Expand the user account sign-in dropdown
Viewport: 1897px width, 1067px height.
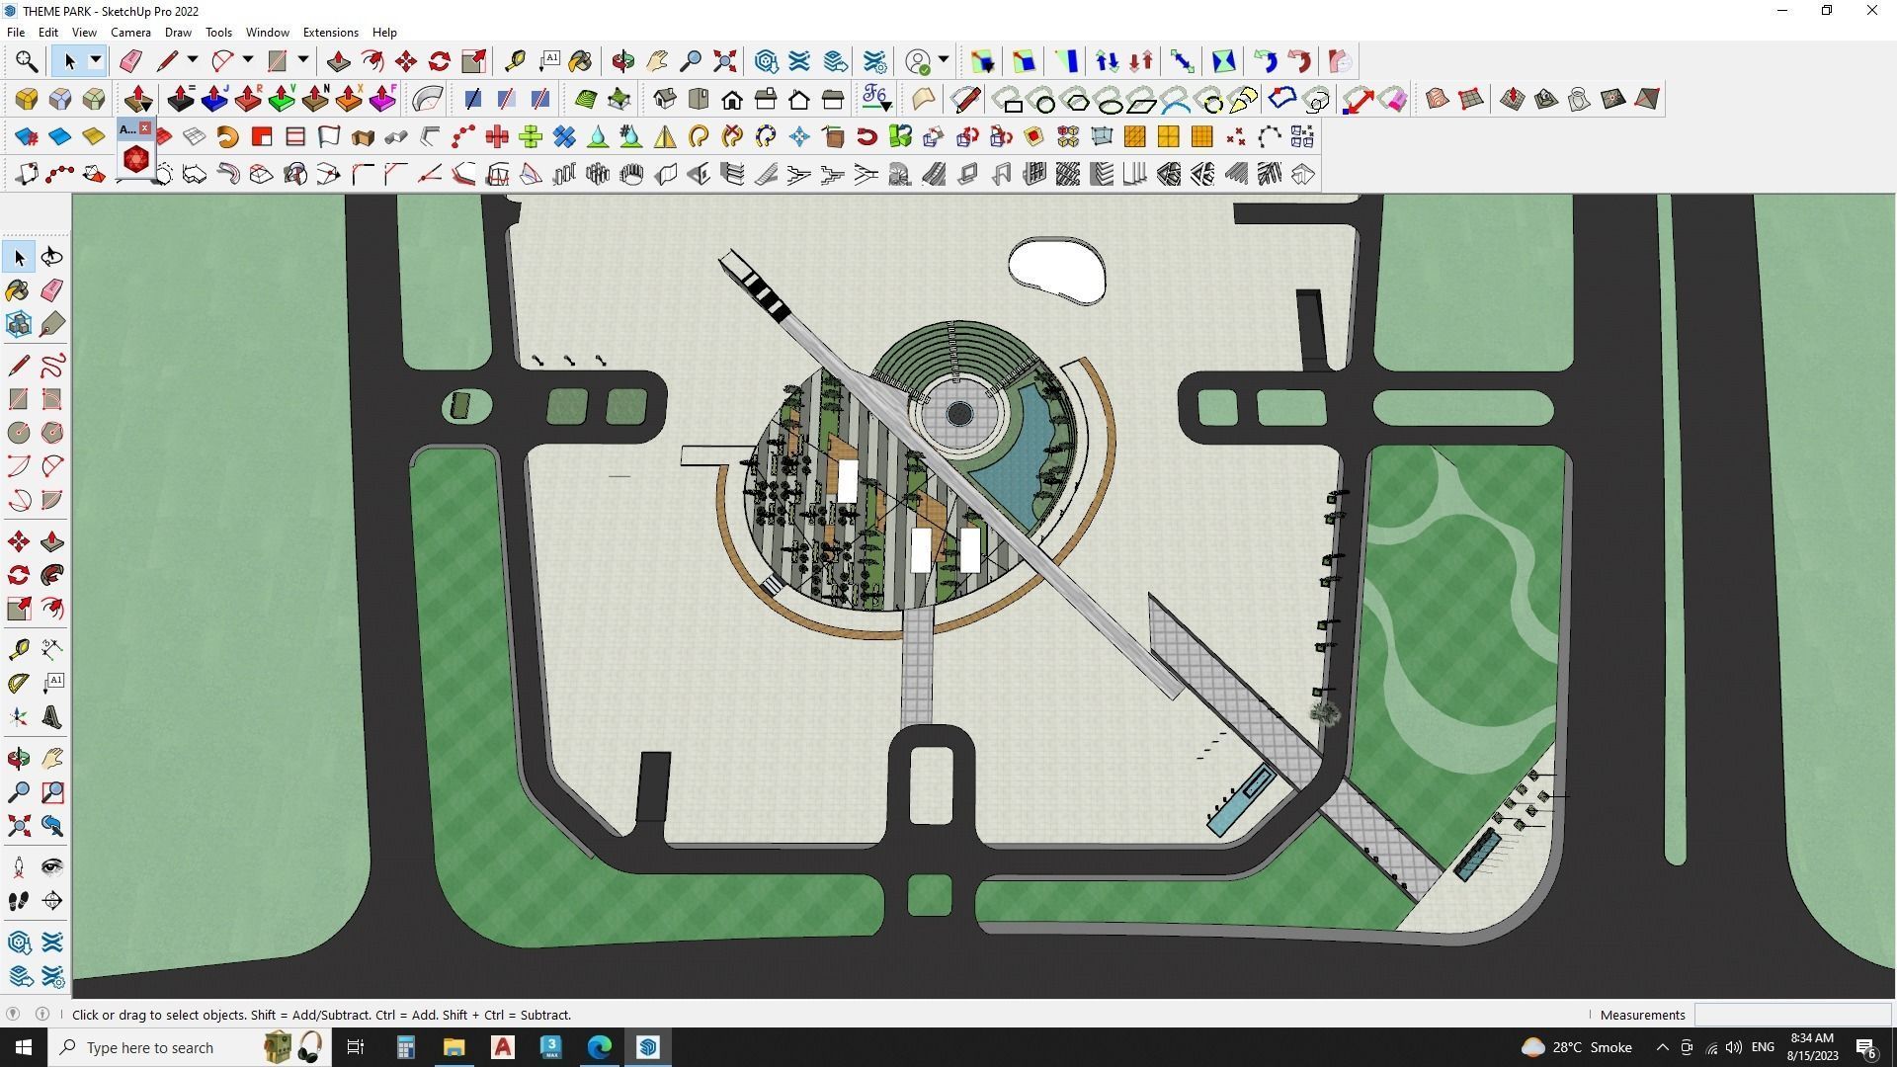tap(944, 61)
